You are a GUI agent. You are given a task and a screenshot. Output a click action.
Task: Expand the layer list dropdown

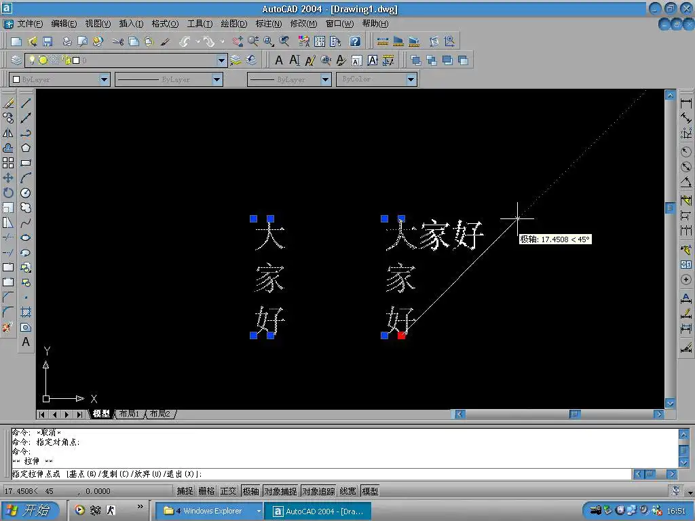tap(222, 60)
